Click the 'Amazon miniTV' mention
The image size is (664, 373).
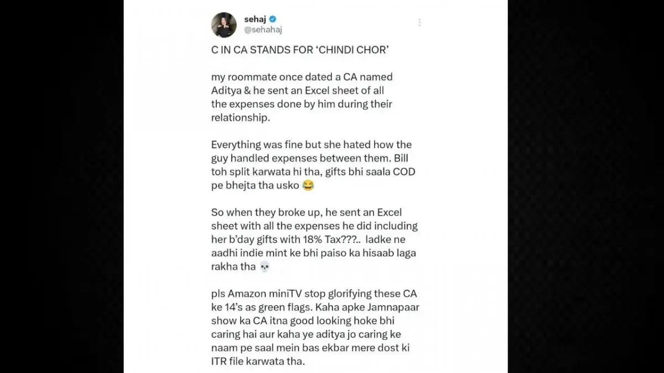tap(256, 293)
